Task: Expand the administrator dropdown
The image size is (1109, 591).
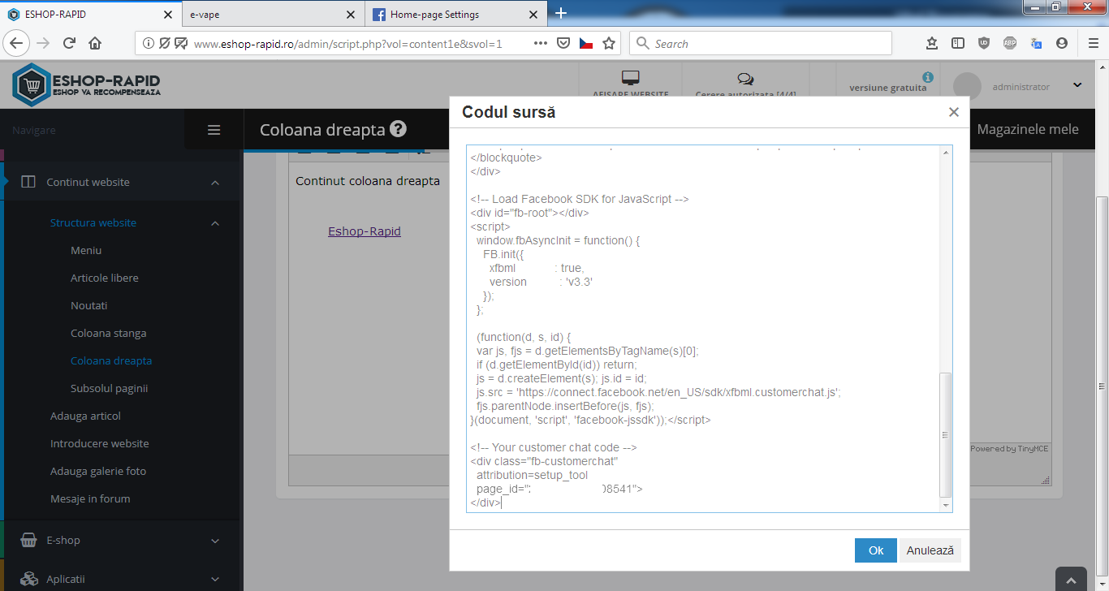Action: click(x=1077, y=85)
